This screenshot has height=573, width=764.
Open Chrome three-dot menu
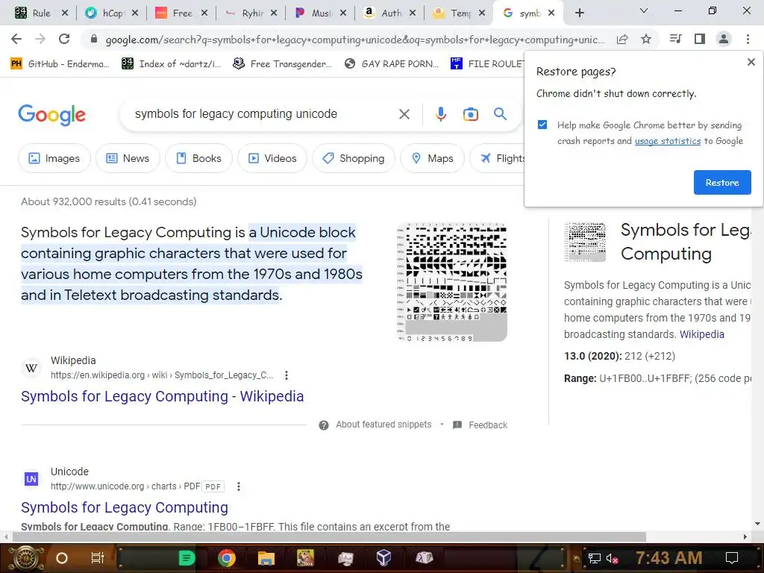(x=748, y=39)
